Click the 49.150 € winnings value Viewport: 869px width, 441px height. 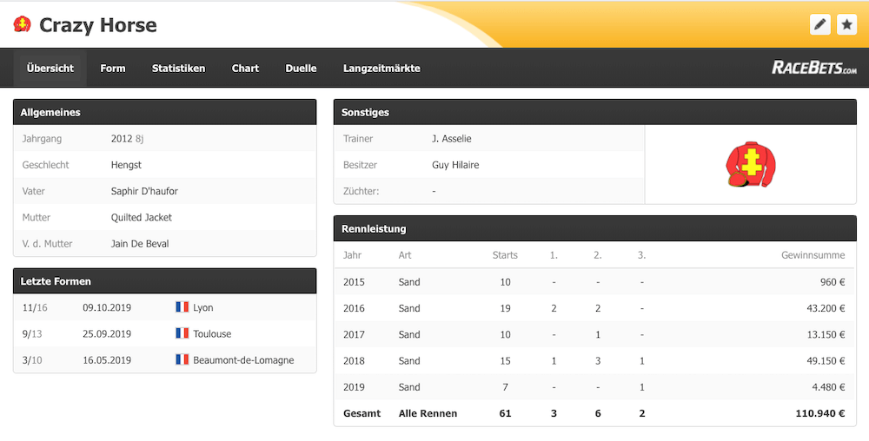826,361
